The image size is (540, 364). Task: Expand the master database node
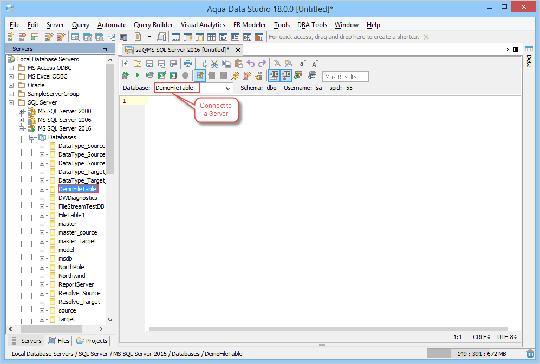[x=42, y=224]
